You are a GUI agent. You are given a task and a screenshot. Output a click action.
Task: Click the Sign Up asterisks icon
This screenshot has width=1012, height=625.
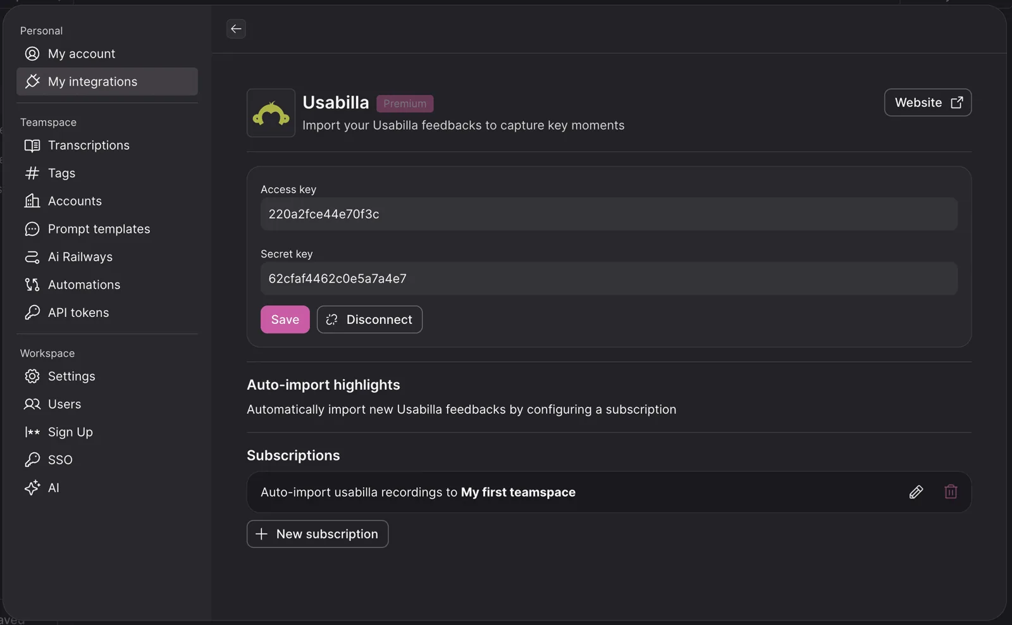[x=32, y=432]
